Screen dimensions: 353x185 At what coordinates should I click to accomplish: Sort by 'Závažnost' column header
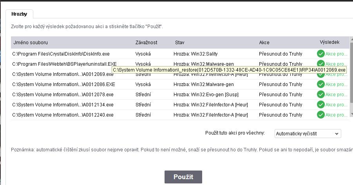point(147,42)
